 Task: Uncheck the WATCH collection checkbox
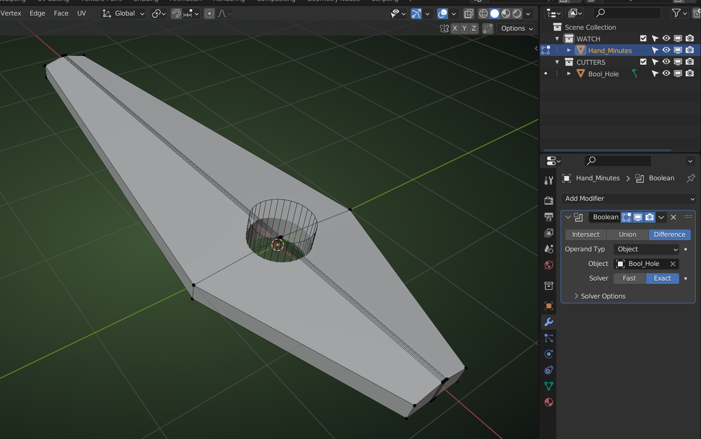[x=643, y=38]
